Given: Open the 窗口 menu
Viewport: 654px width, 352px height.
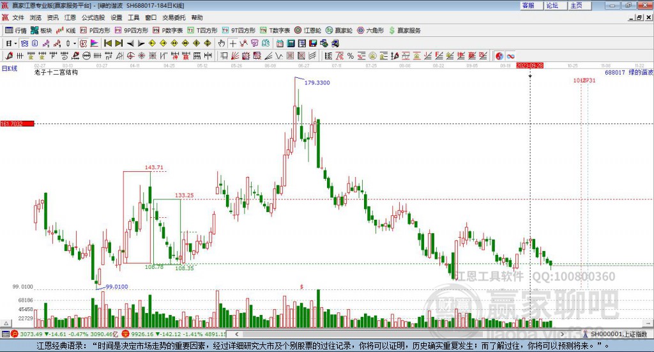Looking at the screenshot, I should (x=151, y=17).
